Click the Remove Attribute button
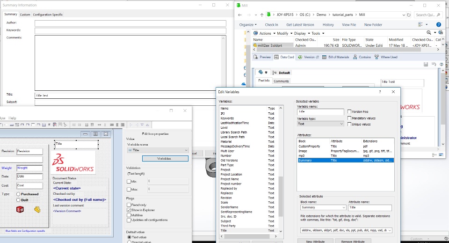 pos(353,241)
